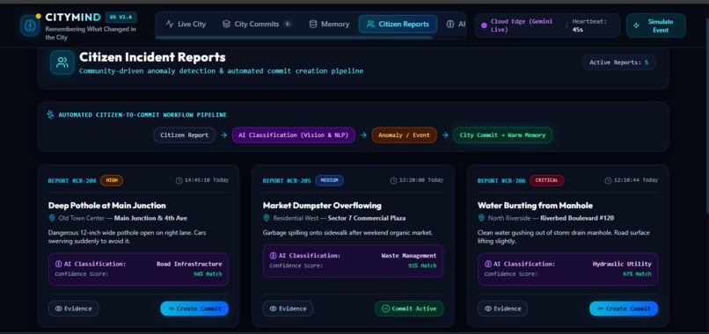Click the Heartbeat 45s indicator
The image size is (709, 334).
click(x=589, y=25)
